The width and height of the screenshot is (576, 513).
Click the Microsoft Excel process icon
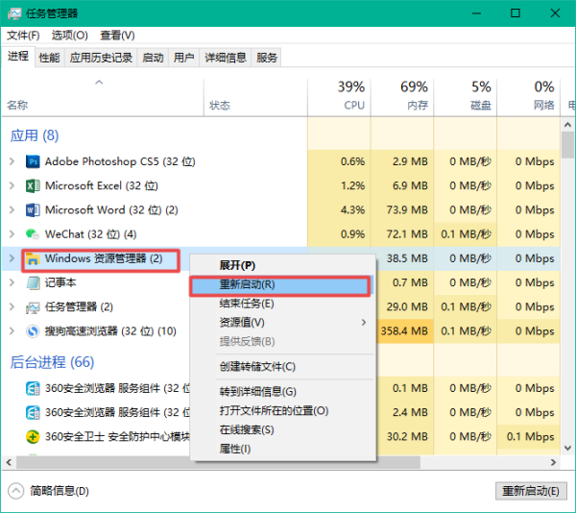pos(33,186)
